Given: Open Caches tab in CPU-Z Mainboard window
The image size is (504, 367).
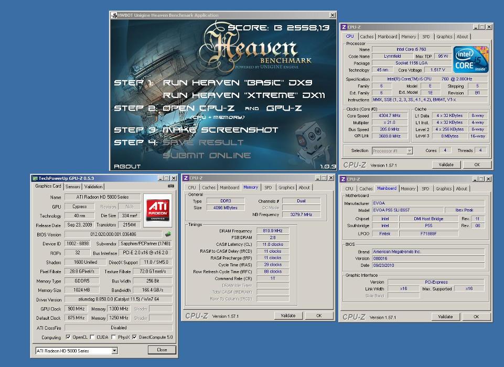Looking at the screenshot, I should click(x=366, y=189).
